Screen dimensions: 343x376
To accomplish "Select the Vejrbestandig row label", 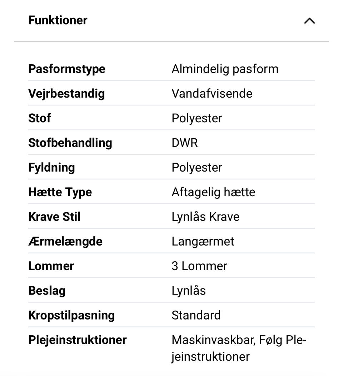I will click(66, 94).
